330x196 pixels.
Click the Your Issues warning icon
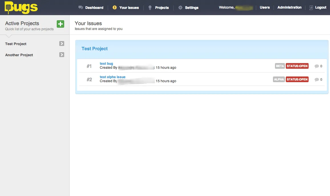click(115, 8)
